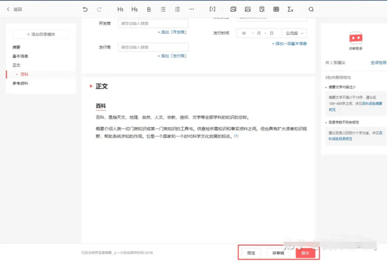This screenshot has width=392, height=263.
Task: Click the 添加「开发商」 link
Action: pos(172,32)
